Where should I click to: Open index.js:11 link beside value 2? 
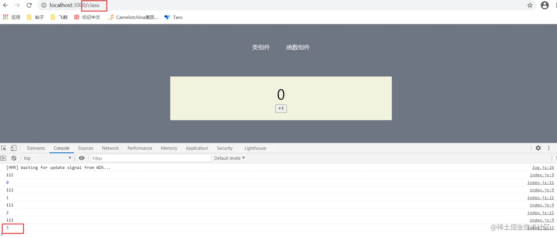(x=541, y=213)
